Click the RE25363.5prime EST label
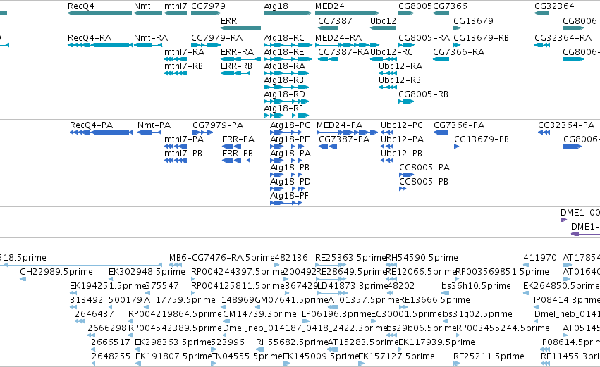This screenshot has height=367, width=600. tap(350, 258)
